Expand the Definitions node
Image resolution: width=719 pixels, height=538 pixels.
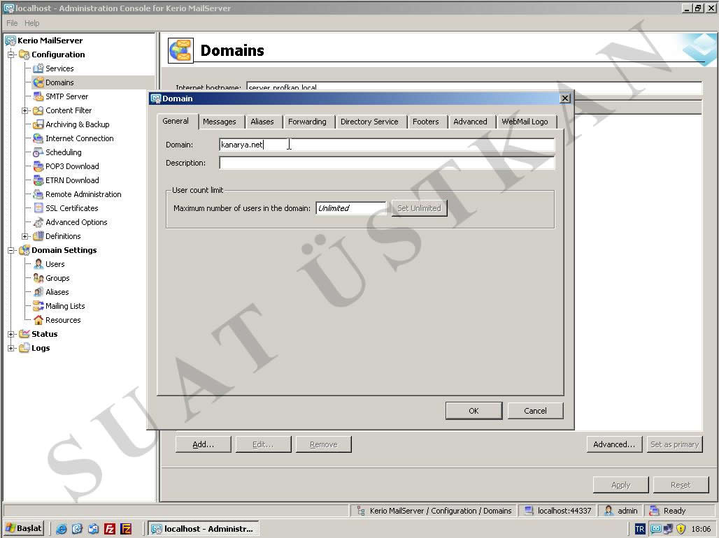[x=24, y=236]
